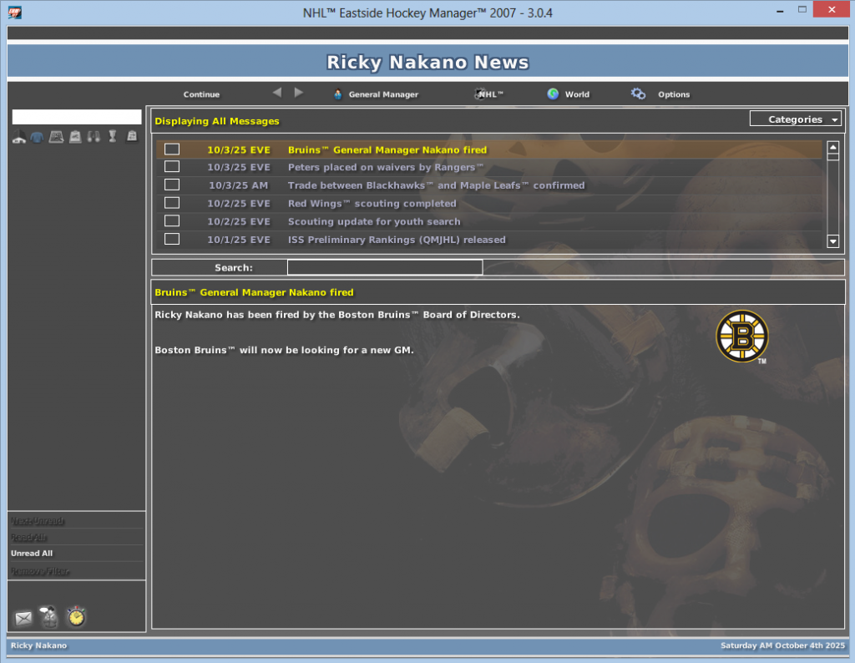Open 'ISS Preliminary Rankings (QMJHL) released' message
This screenshot has width=855, height=663.
pos(397,240)
